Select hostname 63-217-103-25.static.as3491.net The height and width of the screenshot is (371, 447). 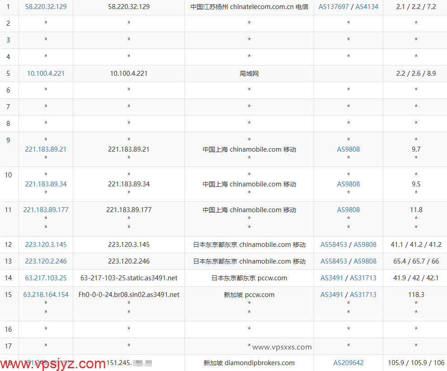coord(129,278)
